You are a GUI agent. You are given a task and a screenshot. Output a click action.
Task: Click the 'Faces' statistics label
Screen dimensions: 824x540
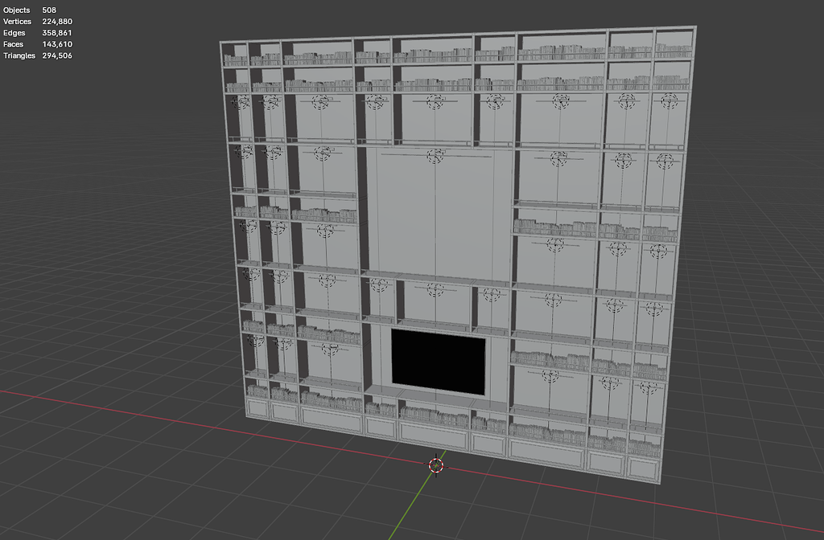[x=13, y=44]
